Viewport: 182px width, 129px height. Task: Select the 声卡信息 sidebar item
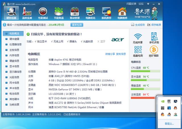13,88
